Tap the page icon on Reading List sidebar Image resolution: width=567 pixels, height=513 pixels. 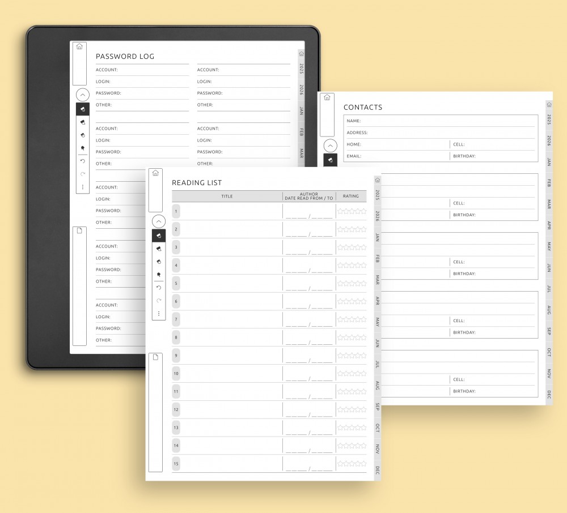155,357
